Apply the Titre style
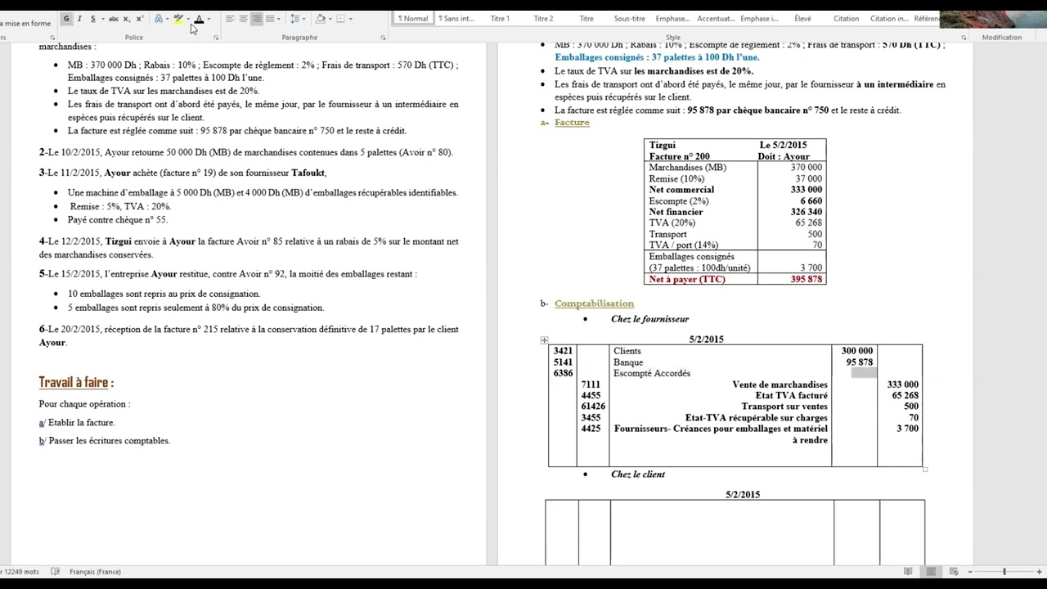Screen dimensions: 1047x589 click(x=586, y=19)
